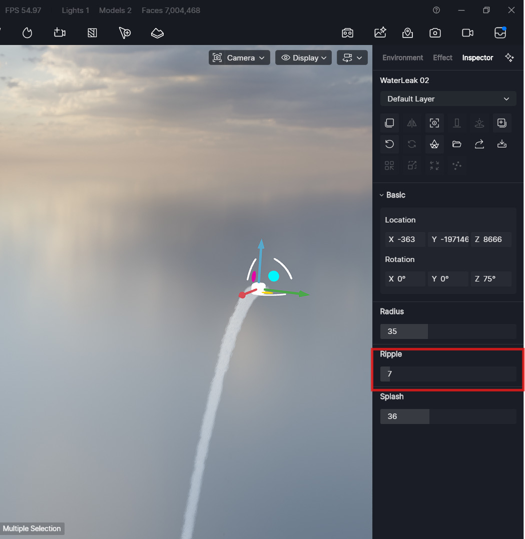Switch to the Environment tab
The width and height of the screenshot is (525, 539).
(402, 58)
